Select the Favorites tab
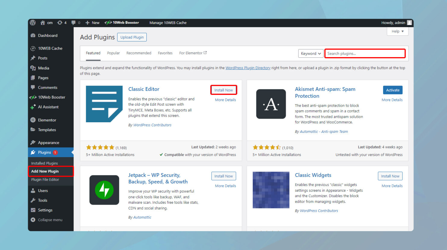447x250 pixels. click(165, 53)
